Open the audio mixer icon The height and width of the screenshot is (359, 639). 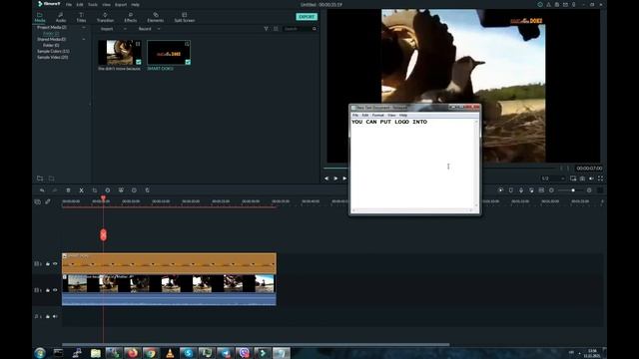pos(531,190)
